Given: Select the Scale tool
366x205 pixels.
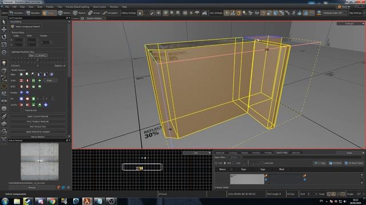Looking at the screenshot, I should pyautogui.click(x=4, y=44).
